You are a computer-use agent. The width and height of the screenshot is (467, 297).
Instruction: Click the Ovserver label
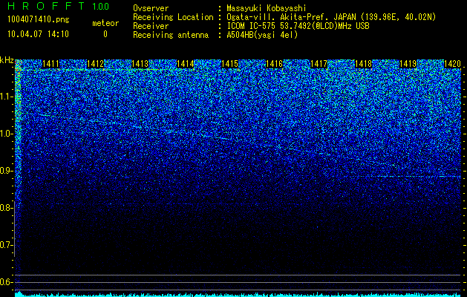click(151, 8)
